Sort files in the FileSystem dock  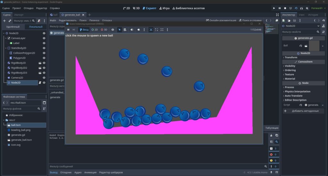[x=44, y=109]
